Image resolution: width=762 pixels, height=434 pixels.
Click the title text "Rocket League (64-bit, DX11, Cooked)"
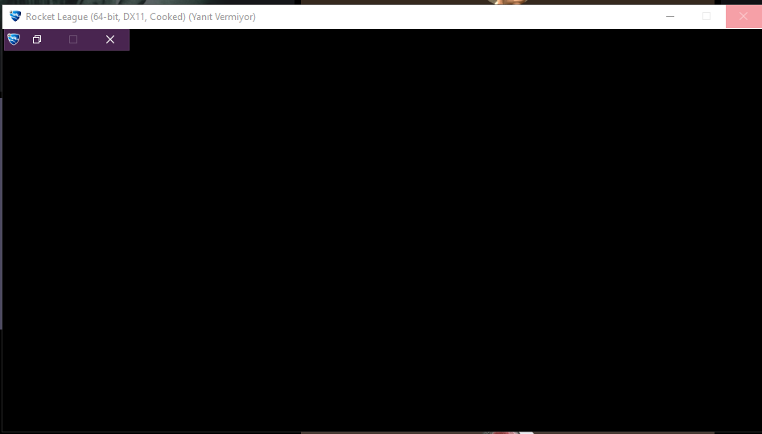click(106, 17)
